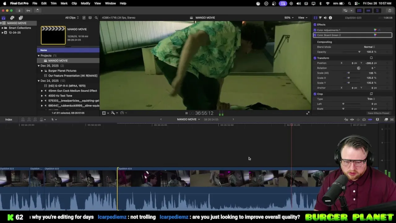Open the Import Media arrow button

tap(19, 10)
